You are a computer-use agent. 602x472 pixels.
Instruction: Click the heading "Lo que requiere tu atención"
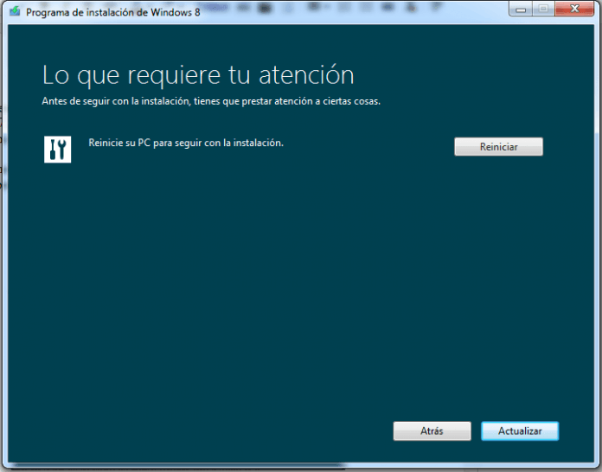click(x=198, y=75)
